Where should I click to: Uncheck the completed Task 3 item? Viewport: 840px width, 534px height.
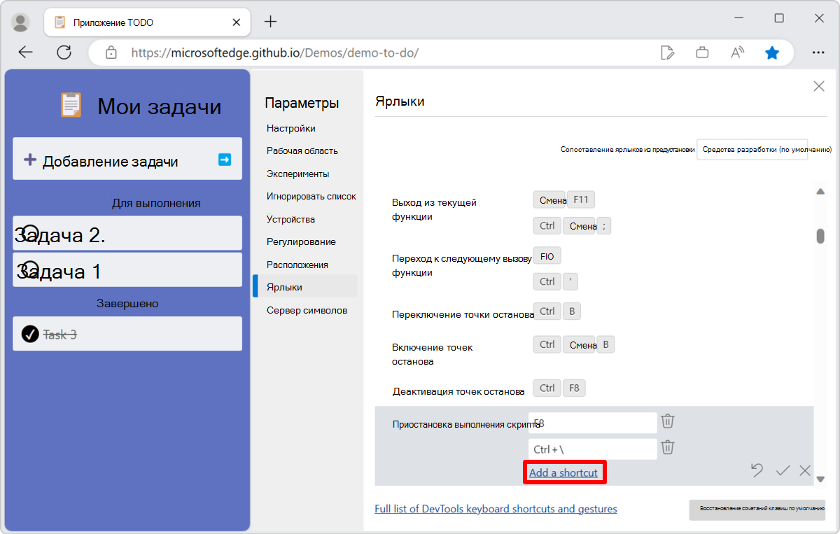pos(29,334)
